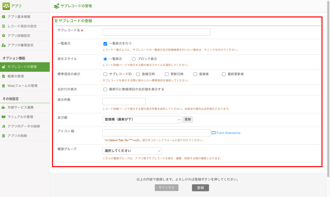The width and height of the screenshot is (330, 197).
Task: Click the 外部サービス連携 puzzle icon
Action: coord(3,107)
